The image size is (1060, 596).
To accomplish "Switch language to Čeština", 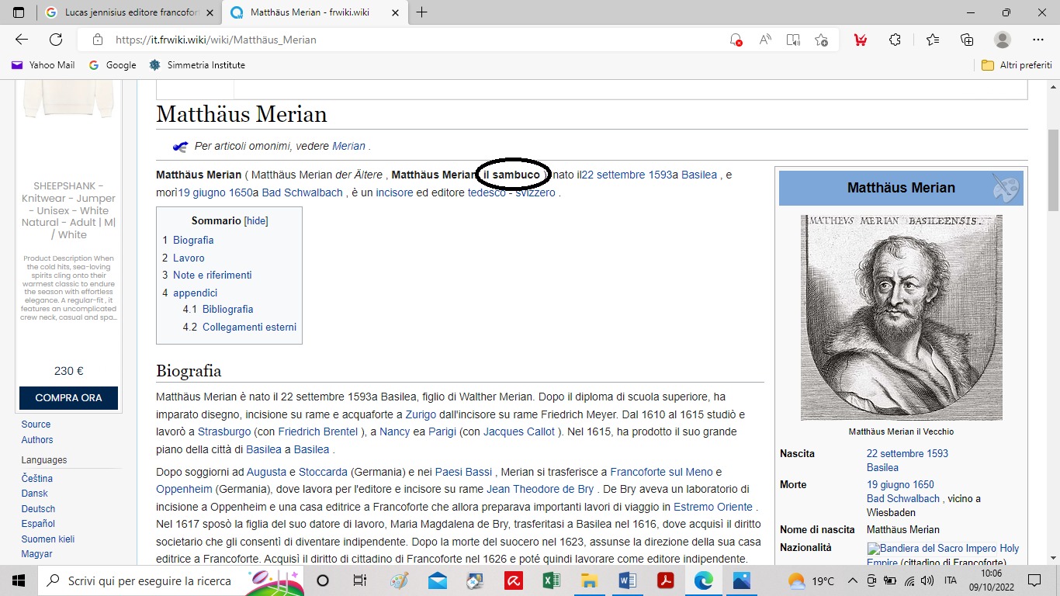I will pyautogui.click(x=36, y=479).
